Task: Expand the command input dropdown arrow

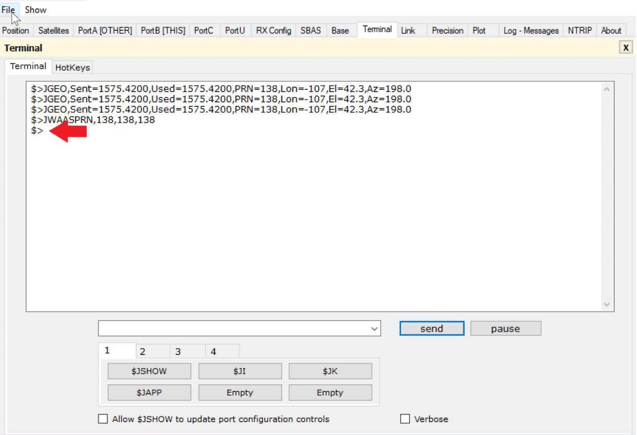Action: point(375,329)
